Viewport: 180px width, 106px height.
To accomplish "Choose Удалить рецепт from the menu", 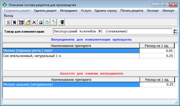I will (45, 11).
